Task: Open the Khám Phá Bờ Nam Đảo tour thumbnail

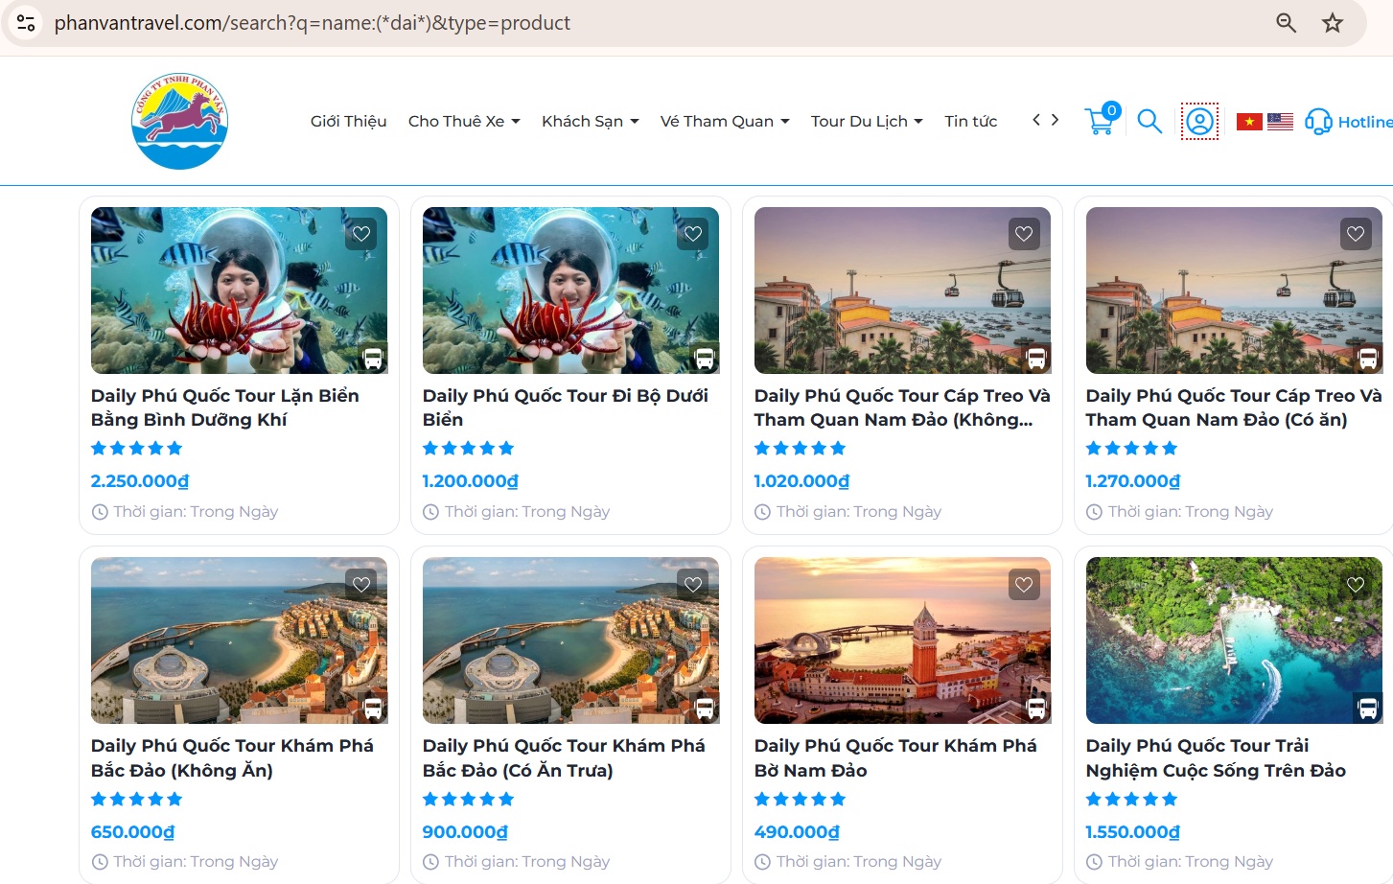Action: click(901, 640)
